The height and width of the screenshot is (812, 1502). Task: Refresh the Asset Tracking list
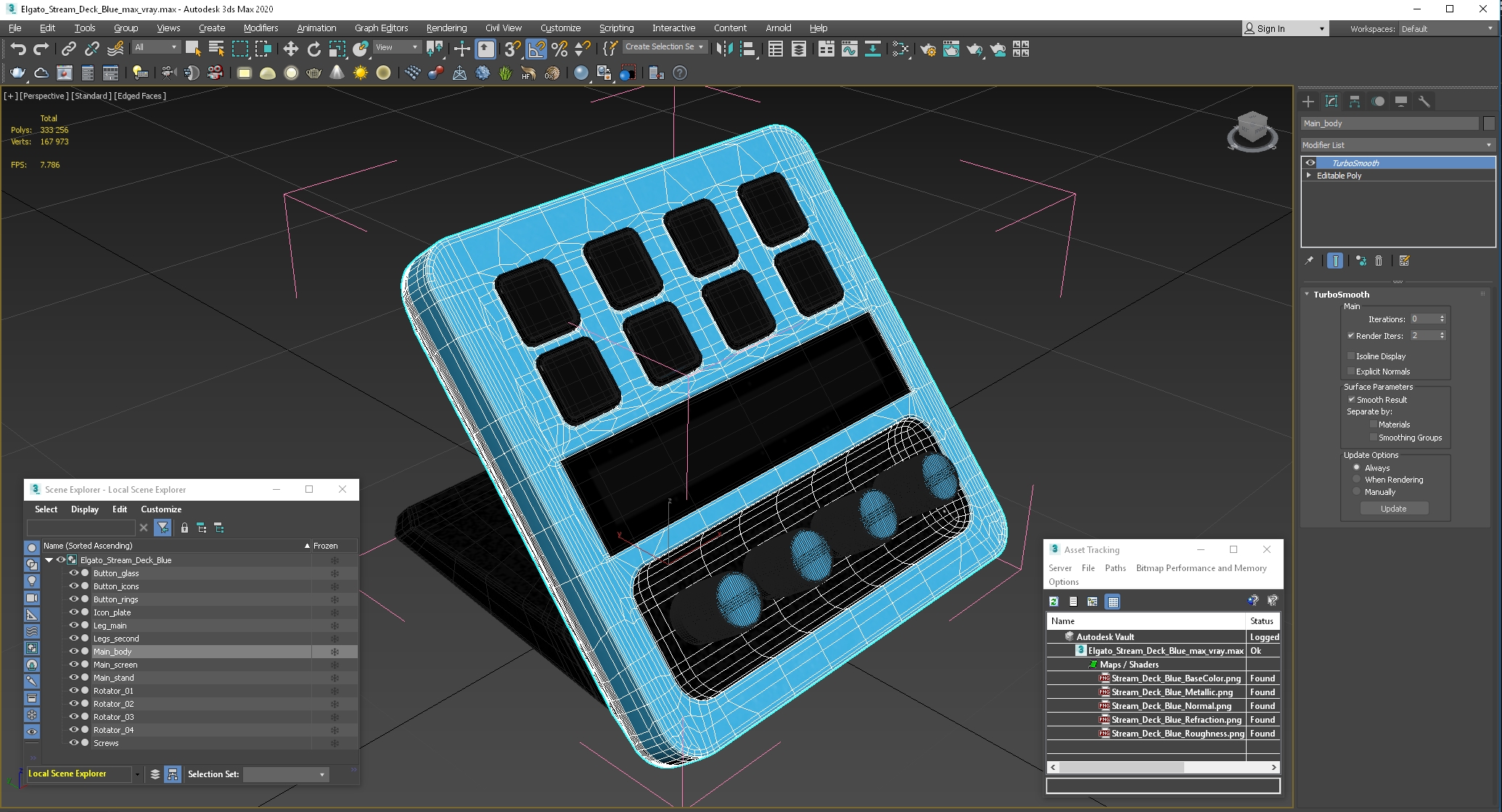pyautogui.click(x=1054, y=601)
